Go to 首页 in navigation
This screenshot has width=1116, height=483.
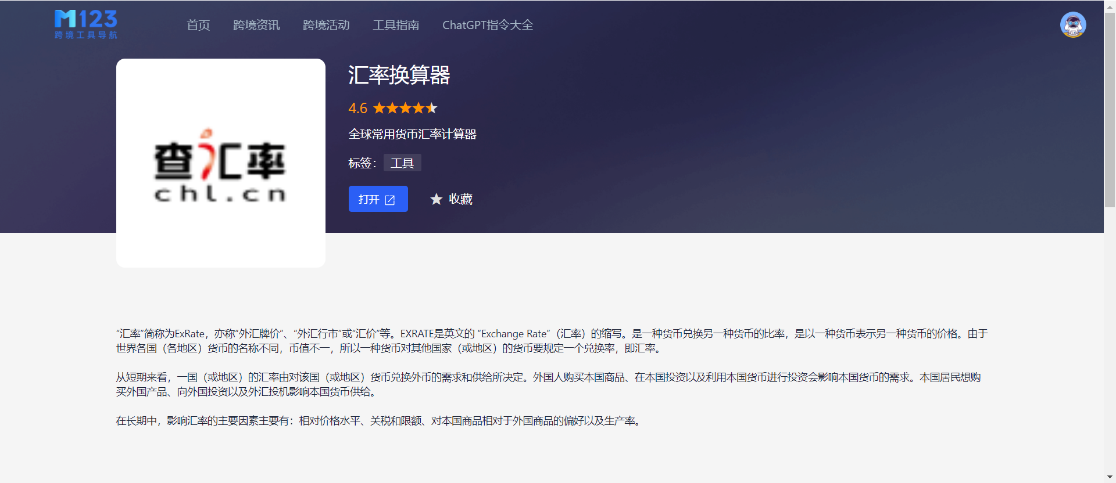198,25
